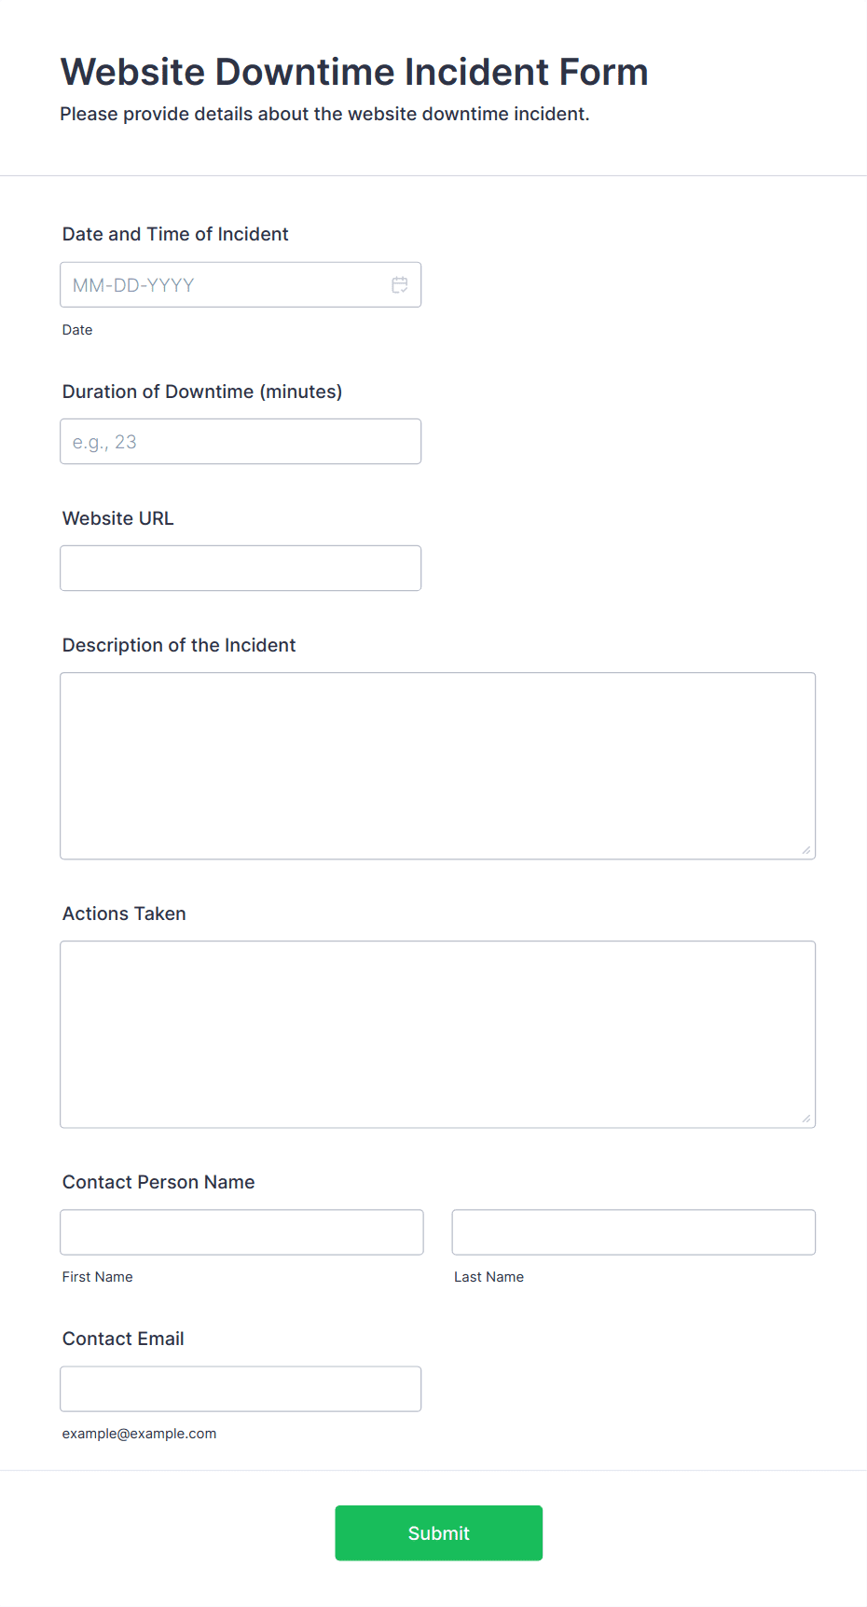Image resolution: width=867 pixels, height=1607 pixels.
Task: Focus the Duration of Downtime minutes field
Action: (x=241, y=442)
